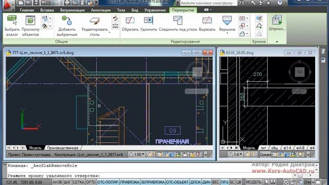Toggle 3DПРИВЯЗКА in the status bar
This screenshot has width=329, height=185.
click(153, 182)
